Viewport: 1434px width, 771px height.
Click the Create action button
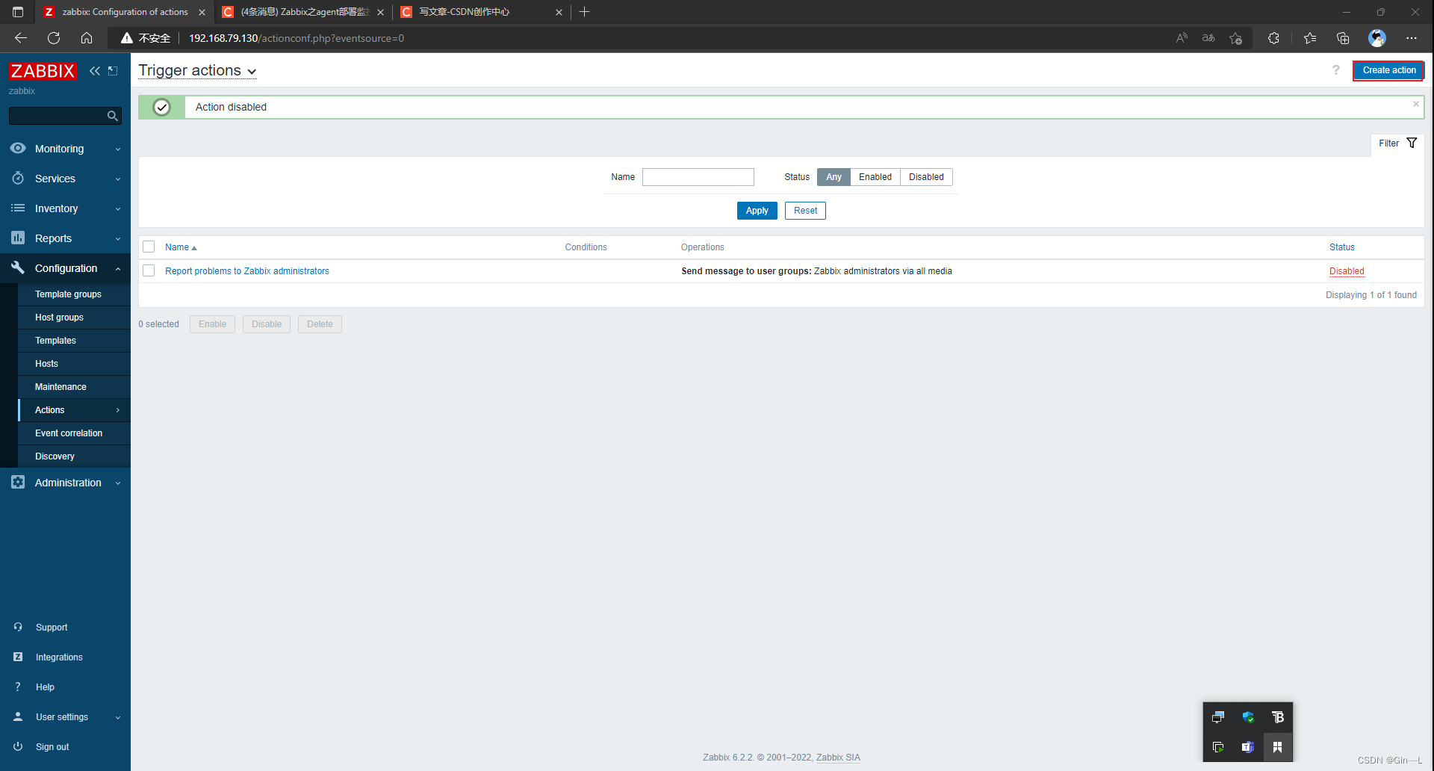[x=1388, y=70]
